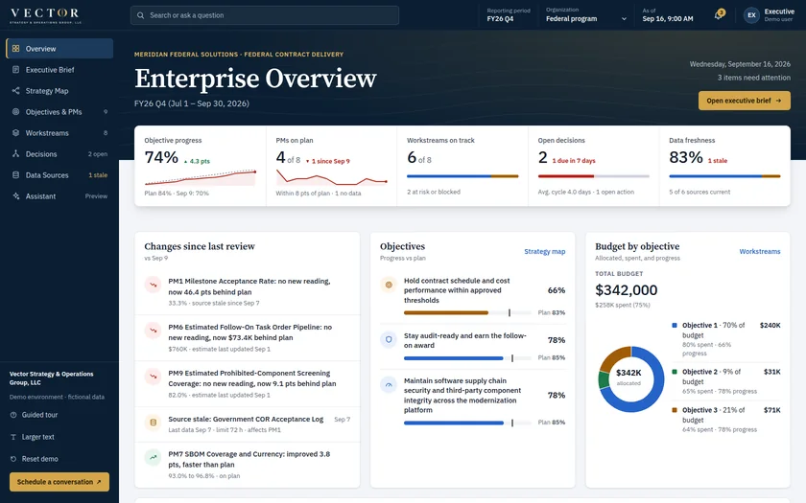Image resolution: width=806 pixels, height=503 pixels.
Task: Open the Organization Federal program dropdown
Action: click(x=586, y=15)
